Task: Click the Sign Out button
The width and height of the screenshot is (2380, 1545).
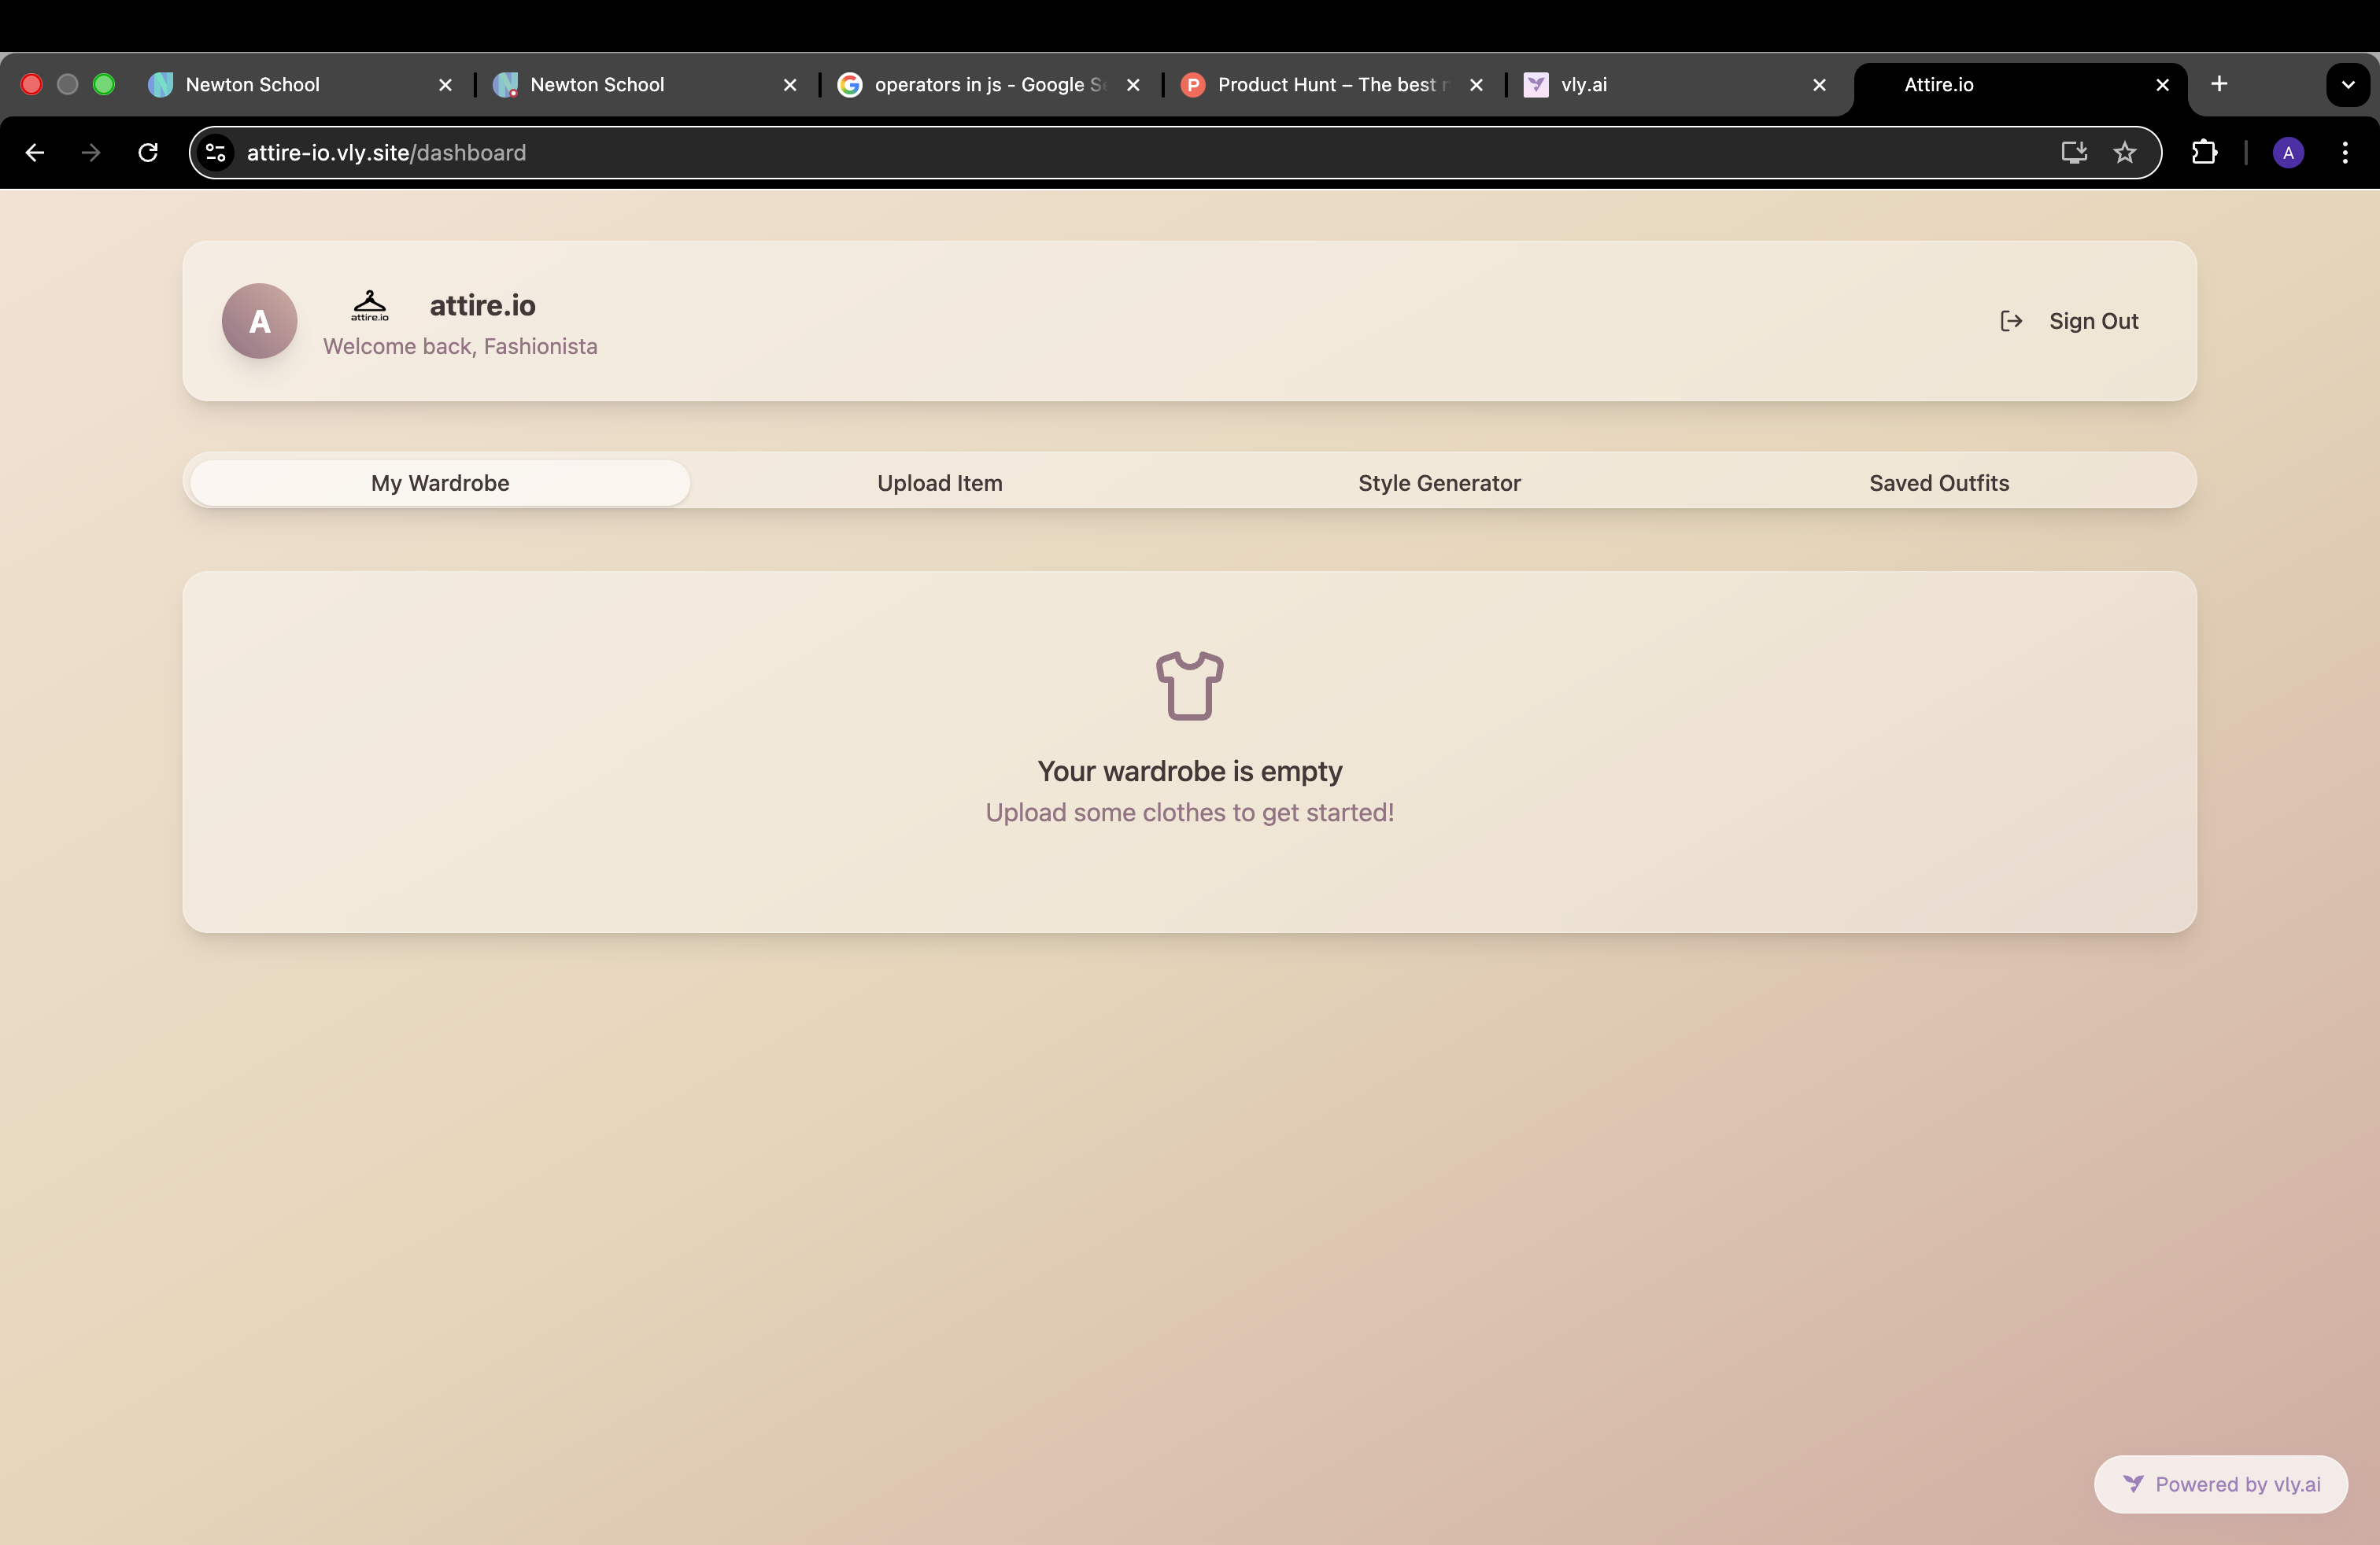Action: (x=2093, y=321)
